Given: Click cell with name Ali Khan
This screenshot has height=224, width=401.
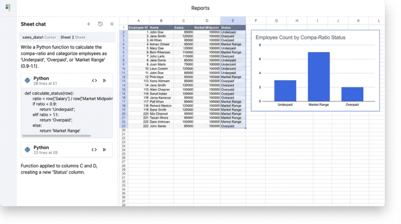Looking at the screenshot, I should pos(161,40).
